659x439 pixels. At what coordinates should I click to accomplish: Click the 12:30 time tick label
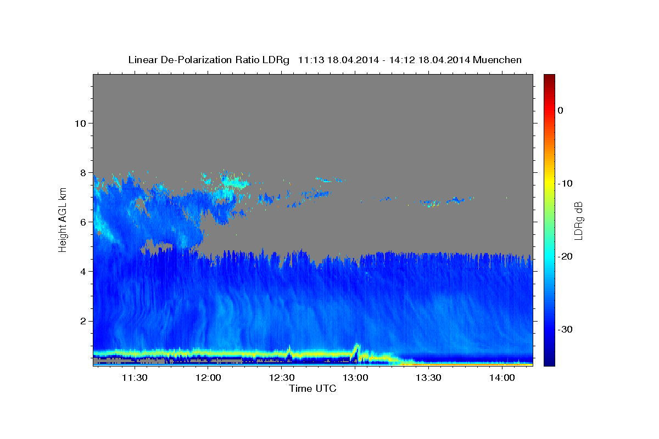point(282,378)
